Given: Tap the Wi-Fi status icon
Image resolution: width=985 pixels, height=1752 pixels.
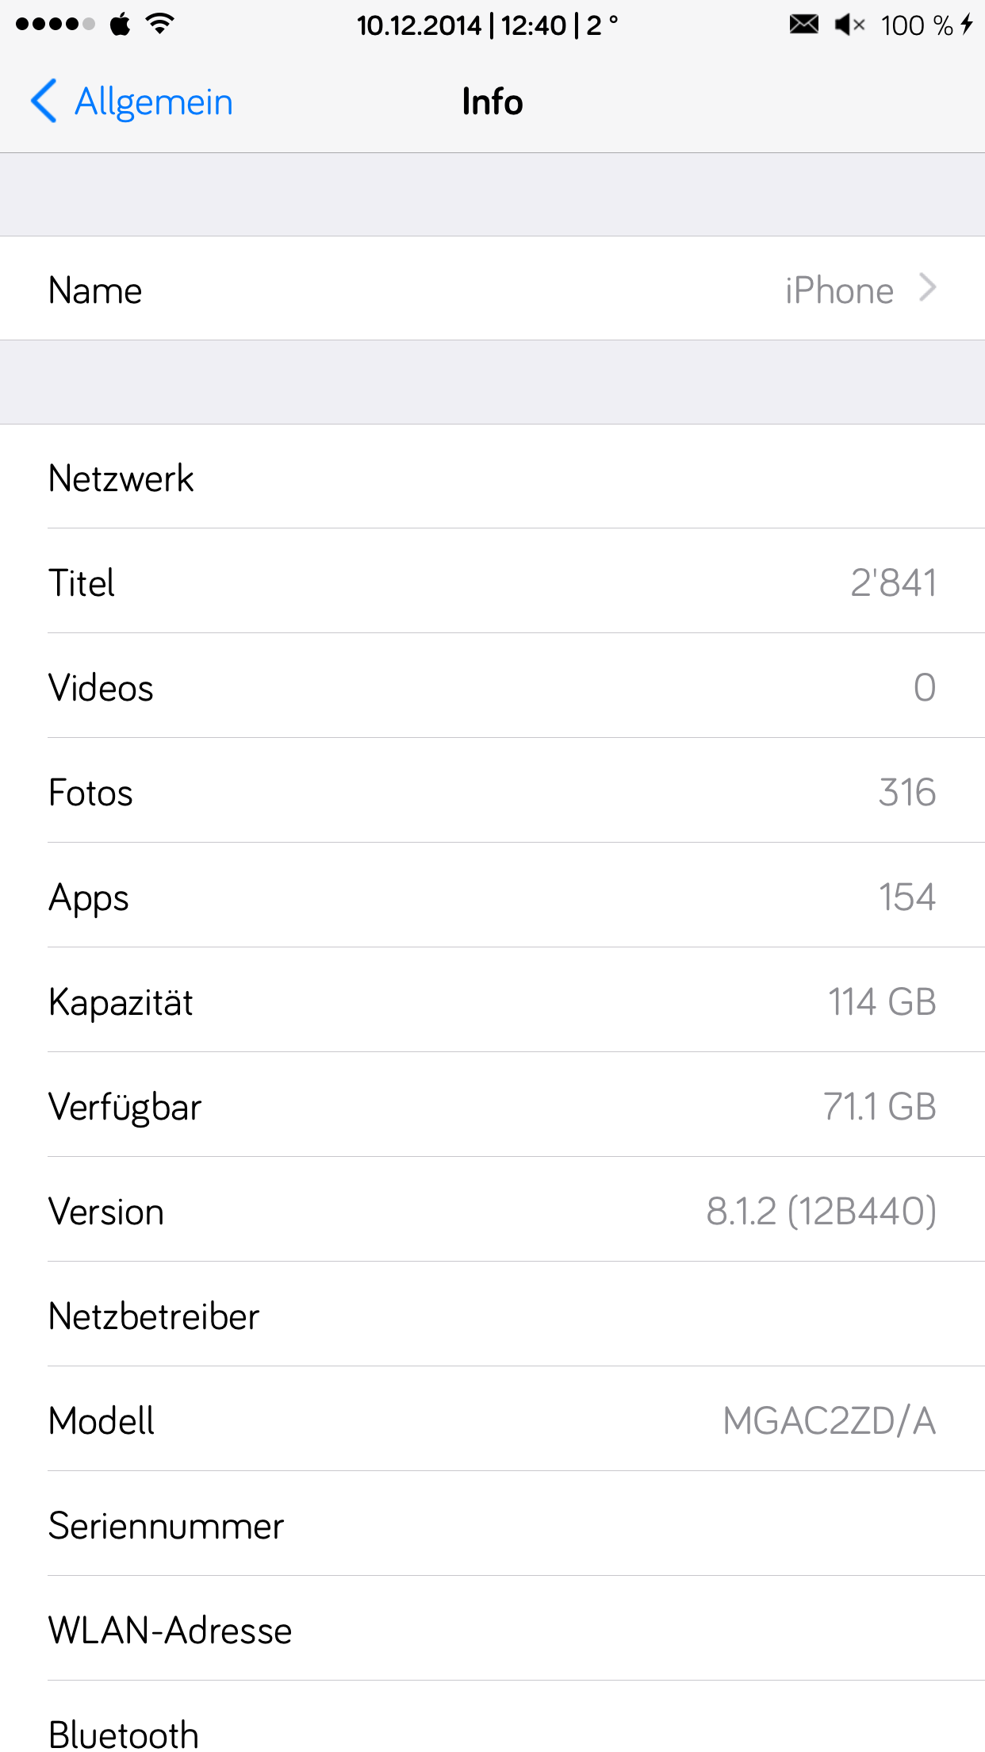Looking at the screenshot, I should click(160, 24).
